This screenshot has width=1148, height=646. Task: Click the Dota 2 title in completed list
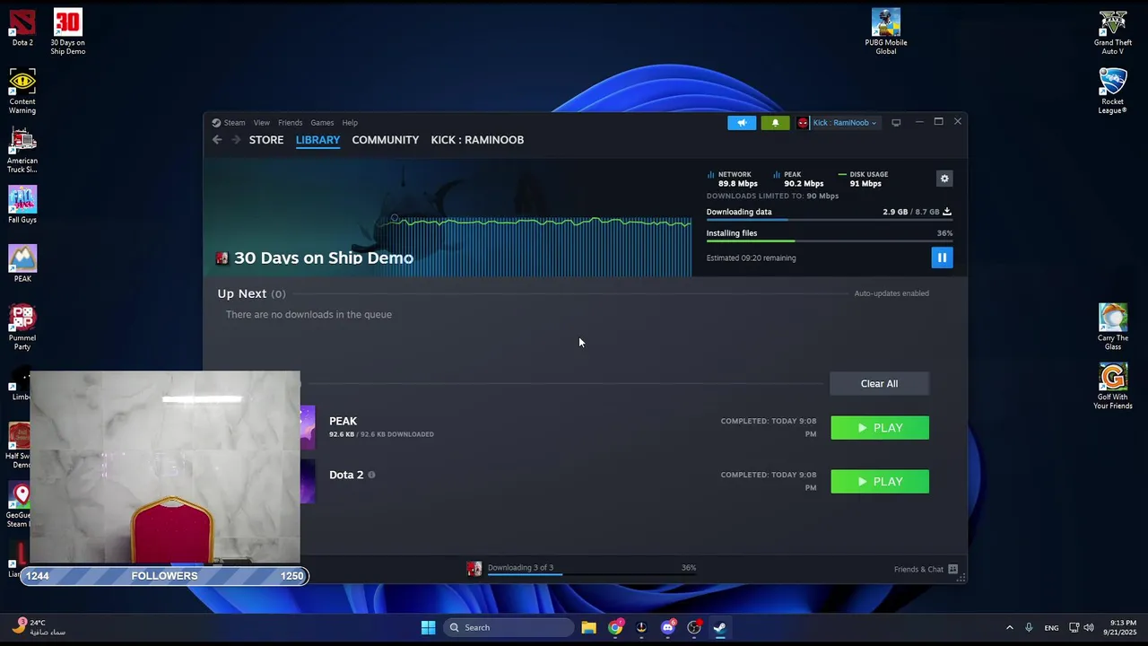tap(346, 475)
